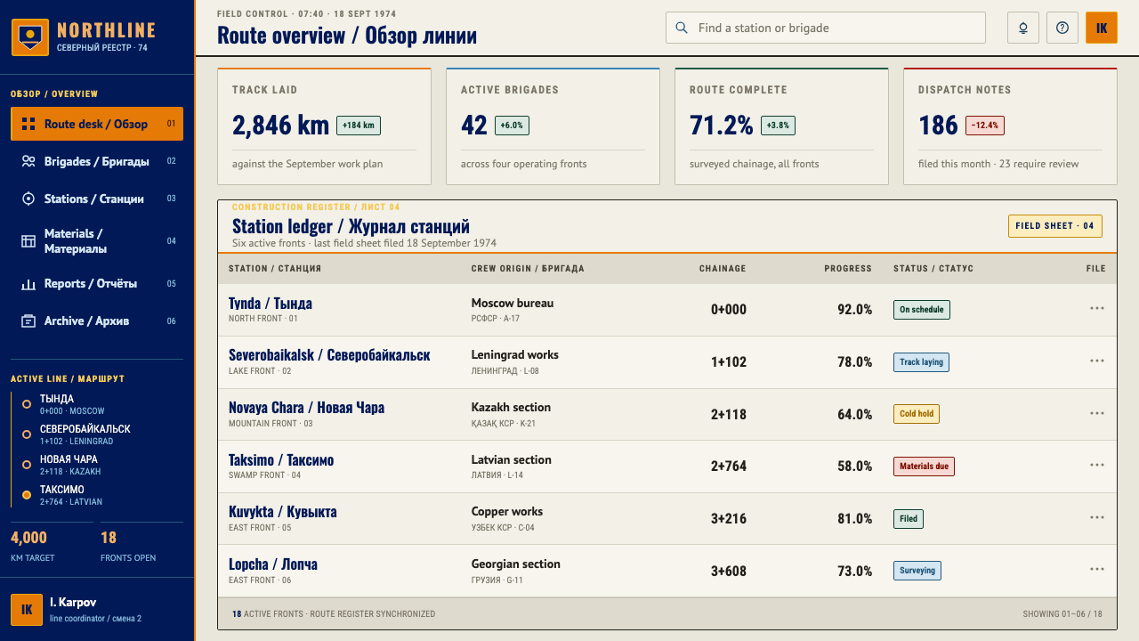The image size is (1139, 641).
Task: Select Route desk / Обзор in sidebar
Action: tap(97, 124)
